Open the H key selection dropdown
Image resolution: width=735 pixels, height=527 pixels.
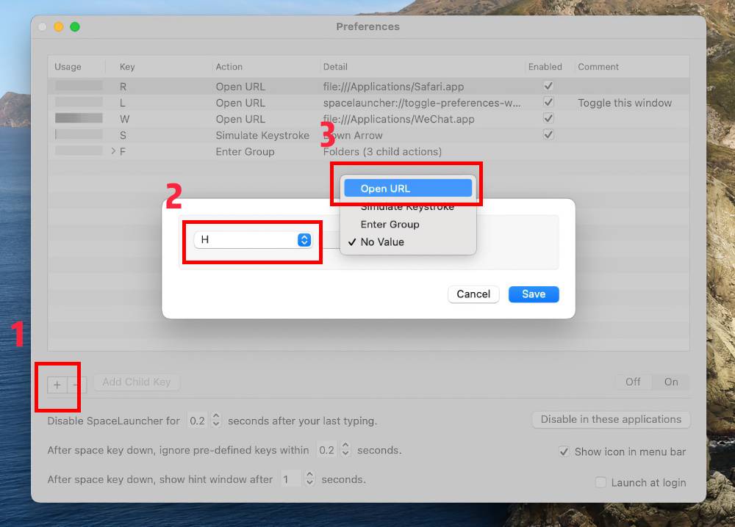[x=304, y=240]
